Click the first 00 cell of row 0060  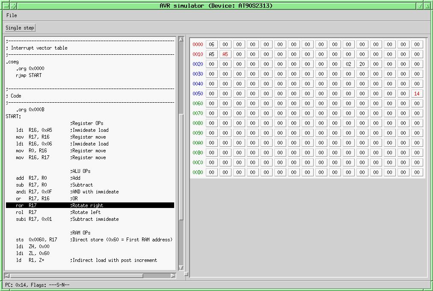pos(211,104)
